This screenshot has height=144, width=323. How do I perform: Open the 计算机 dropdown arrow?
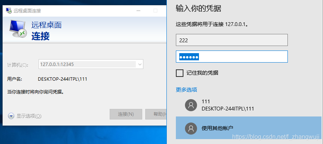pyautogui.click(x=140, y=64)
